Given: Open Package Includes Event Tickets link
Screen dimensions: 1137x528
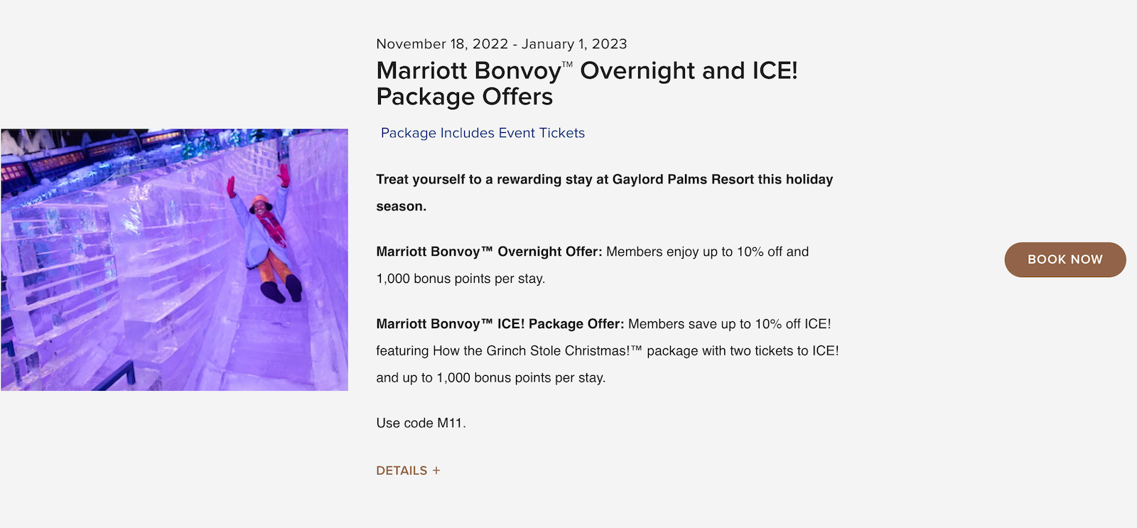Looking at the screenshot, I should coord(483,133).
